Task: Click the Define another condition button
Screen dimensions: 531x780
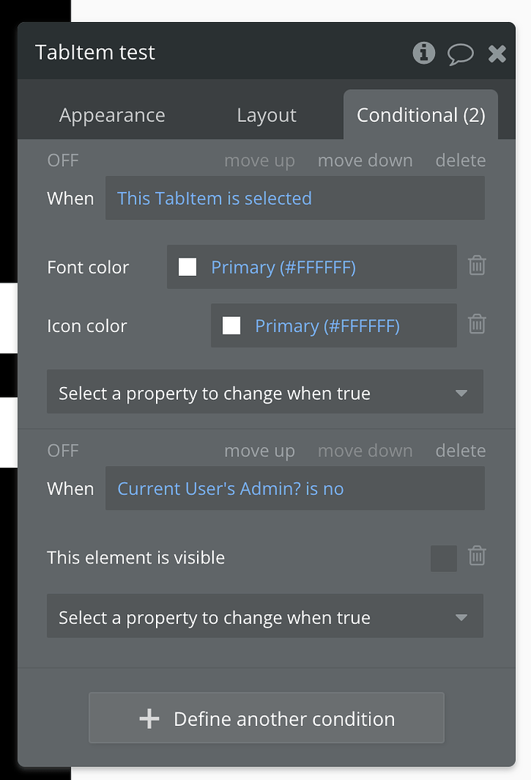Action: click(265, 717)
